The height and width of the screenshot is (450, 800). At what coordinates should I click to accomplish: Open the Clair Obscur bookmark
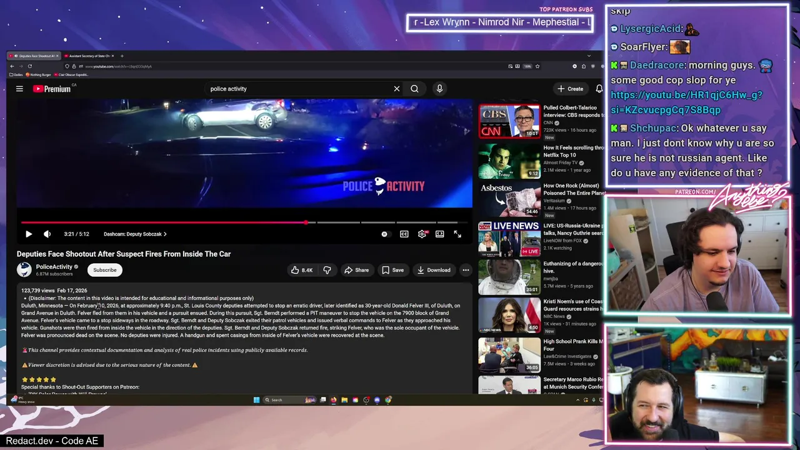point(72,74)
